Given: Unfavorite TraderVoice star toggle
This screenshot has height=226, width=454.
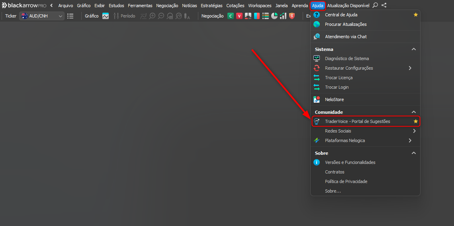Looking at the screenshot, I should tap(415, 121).
